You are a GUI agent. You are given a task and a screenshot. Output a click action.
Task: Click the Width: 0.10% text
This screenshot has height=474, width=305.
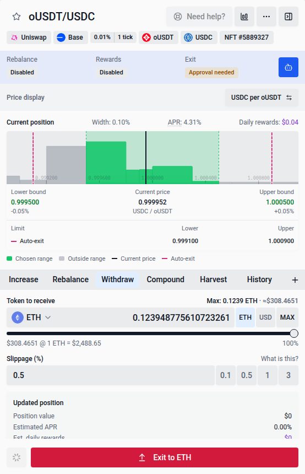pyautogui.click(x=111, y=122)
